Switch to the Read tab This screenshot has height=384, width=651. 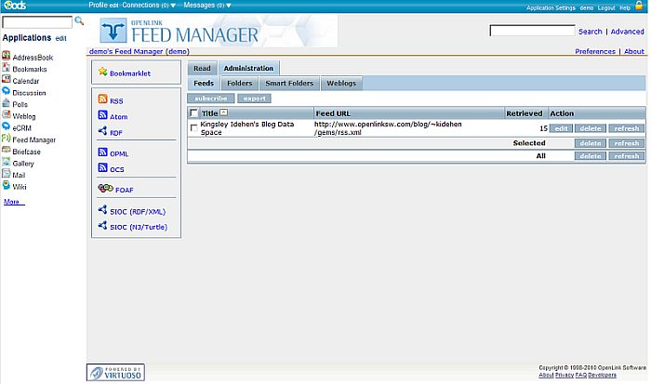coord(202,68)
